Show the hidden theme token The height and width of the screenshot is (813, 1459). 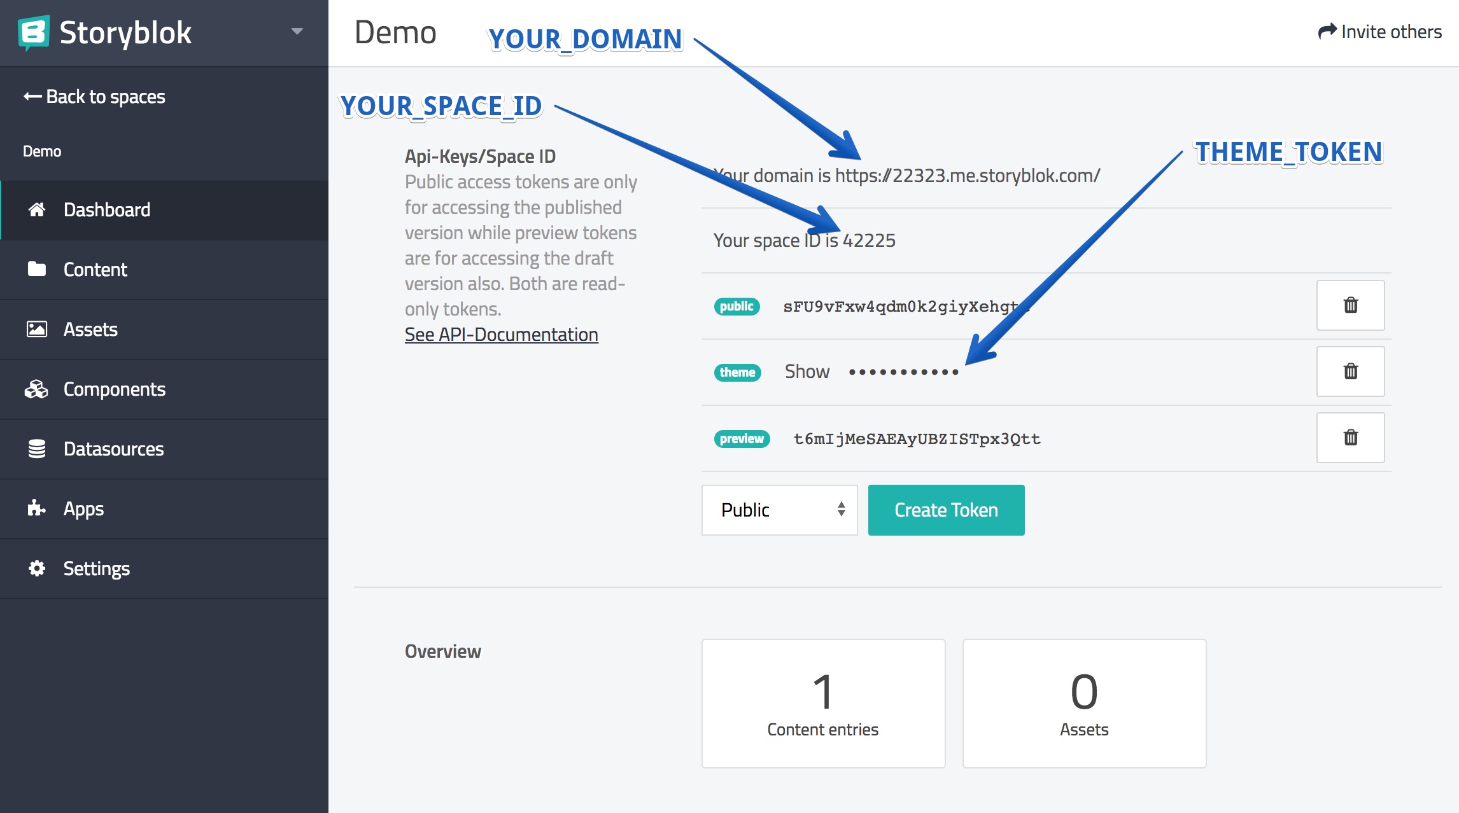807,372
